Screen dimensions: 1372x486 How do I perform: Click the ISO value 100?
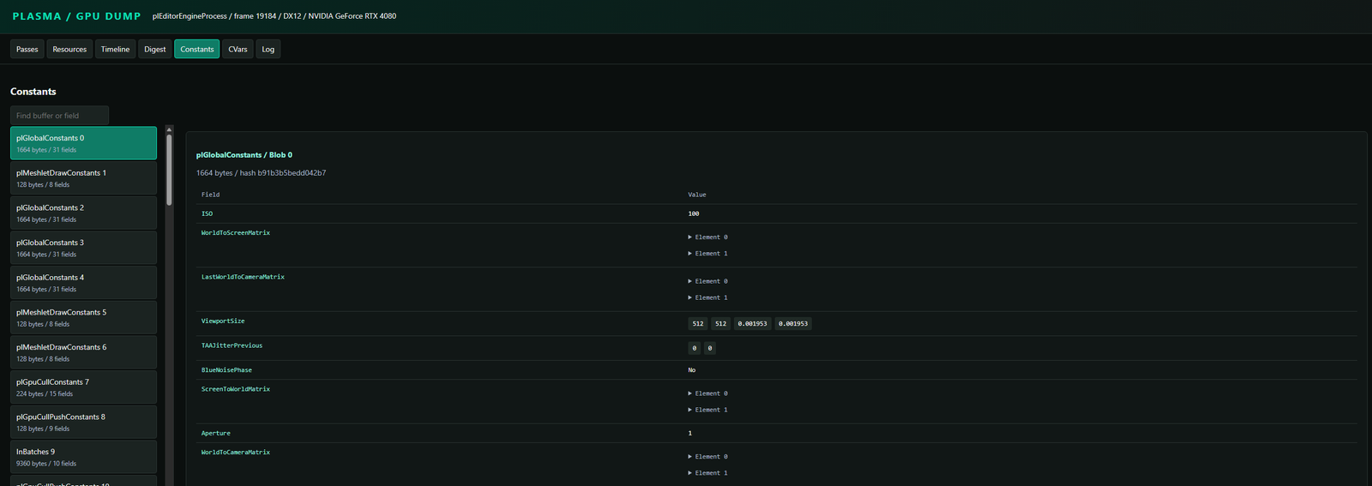click(x=693, y=213)
